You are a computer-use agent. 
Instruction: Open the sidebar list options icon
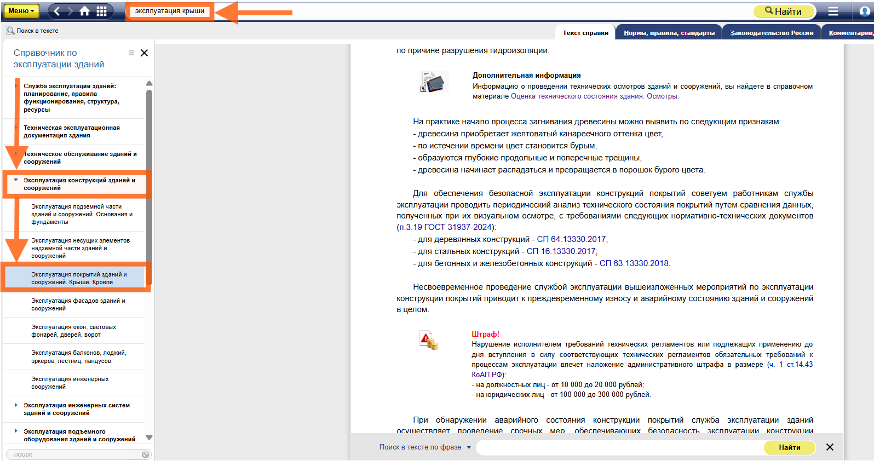click(131, 53)
